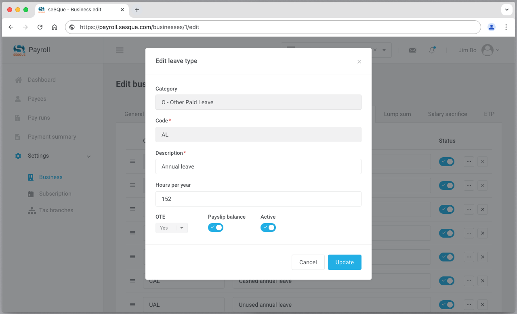
Task: Close the Edit leave type dialog
Action: [359, 62]
